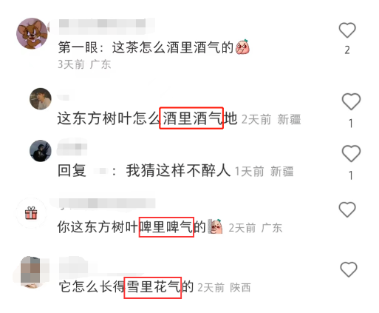The height and width of the screenshot is (313, 379).
Task: Like the '啤里啤气的' comment heart
Action: [347, 209]
